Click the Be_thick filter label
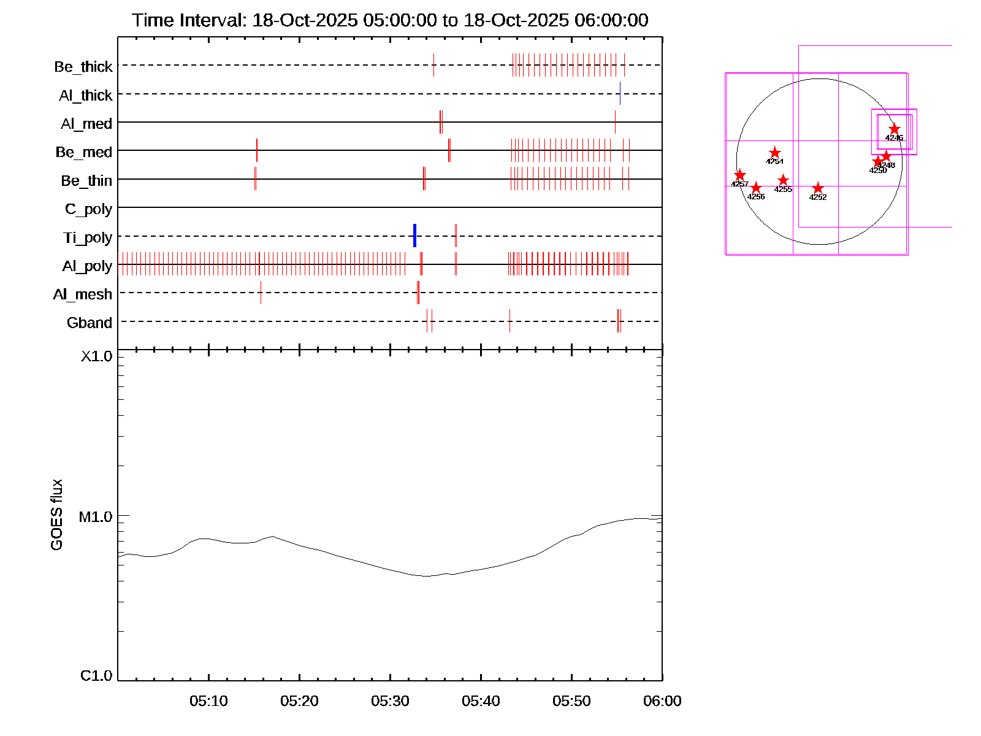 (83, 67)
